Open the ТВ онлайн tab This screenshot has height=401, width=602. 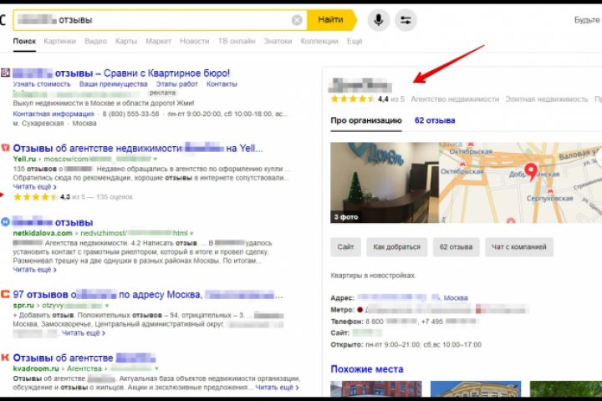(237, 41)
